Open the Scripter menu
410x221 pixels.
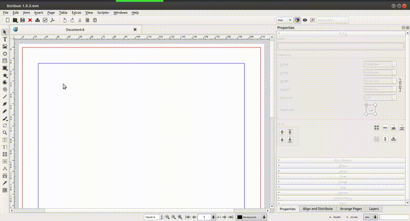click(104, 12)
